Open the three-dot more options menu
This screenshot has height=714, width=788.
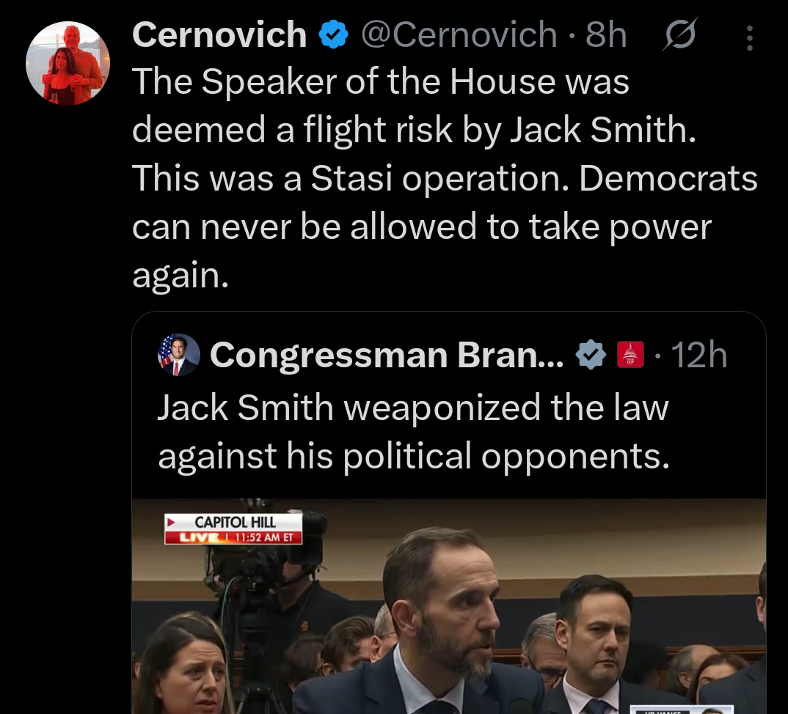tap(749, 37)
